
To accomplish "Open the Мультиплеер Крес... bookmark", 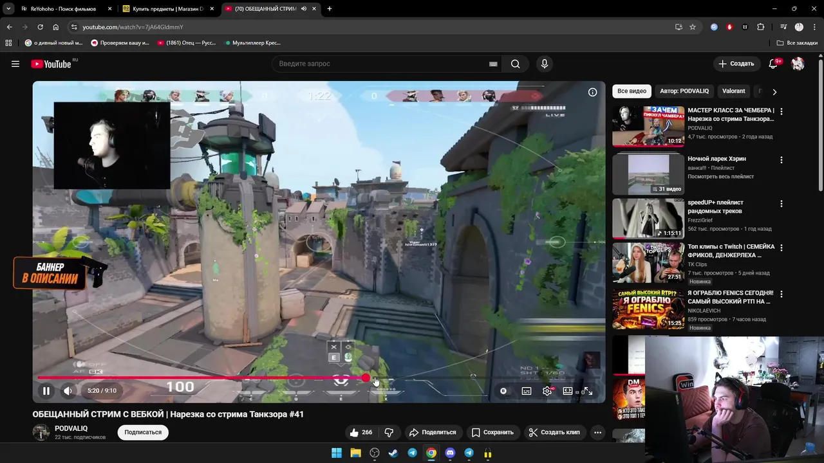I will [253, 43].
